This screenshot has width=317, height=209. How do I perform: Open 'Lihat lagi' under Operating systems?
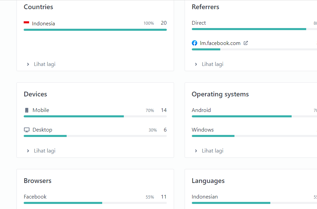212,151
